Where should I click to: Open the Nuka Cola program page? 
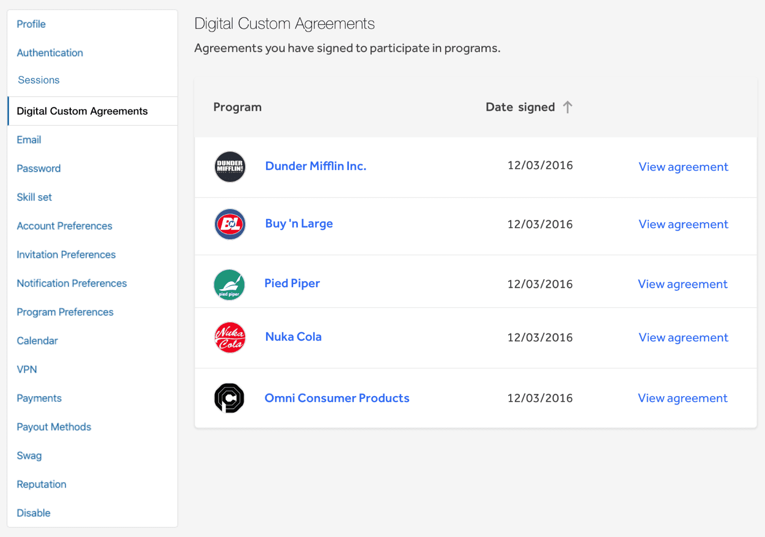coord(293,337)
